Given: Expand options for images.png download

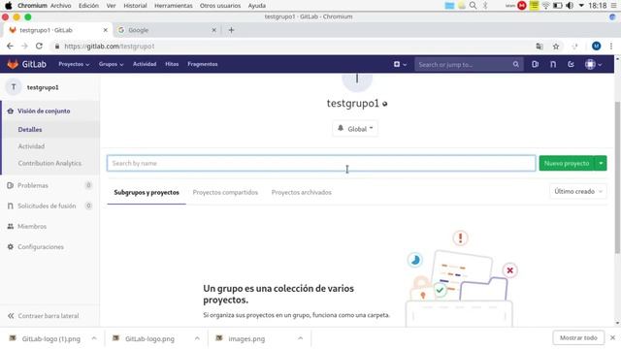Looking at the screenshot, I should click(x=300, y=338).
